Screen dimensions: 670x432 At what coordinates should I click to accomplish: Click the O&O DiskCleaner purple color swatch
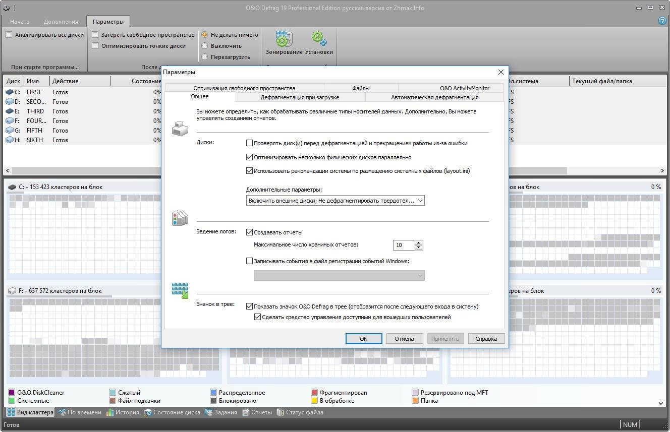point(12,393)
